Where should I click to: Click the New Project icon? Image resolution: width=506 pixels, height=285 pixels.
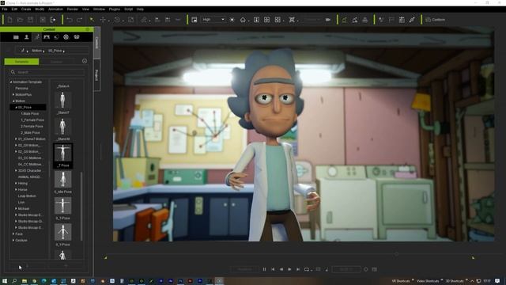click(9, 20)
